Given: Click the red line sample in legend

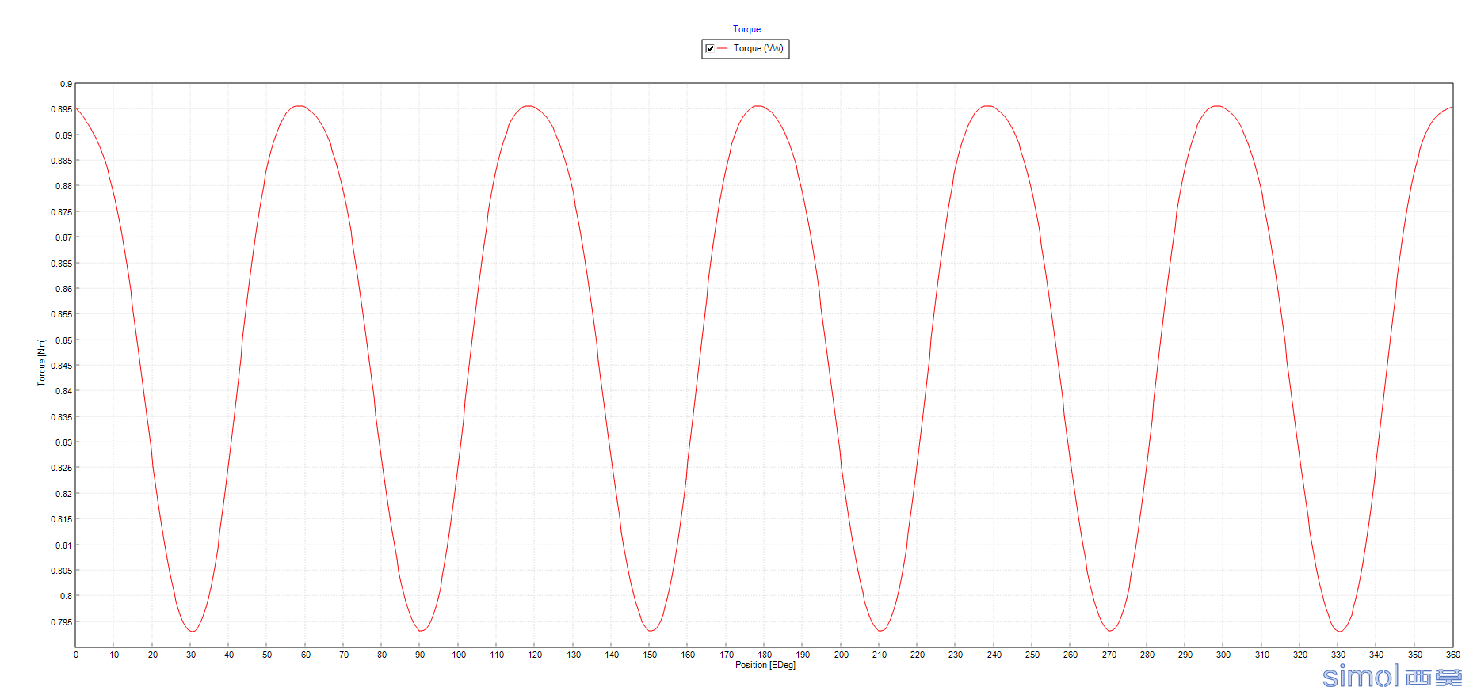Looking at the screenshot, I should [x=723, y=48].
